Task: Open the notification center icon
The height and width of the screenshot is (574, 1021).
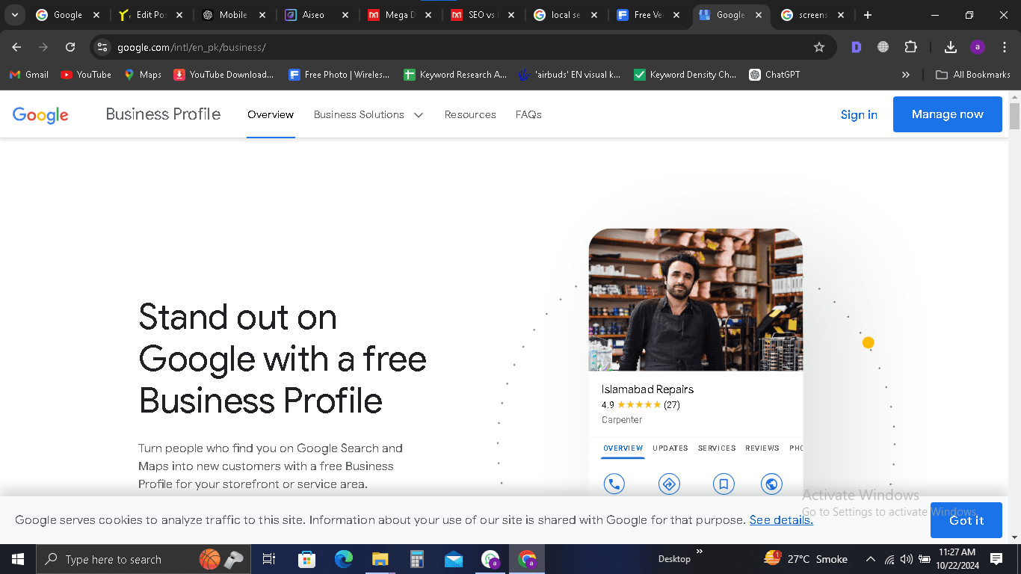Action: coord(996,559)
